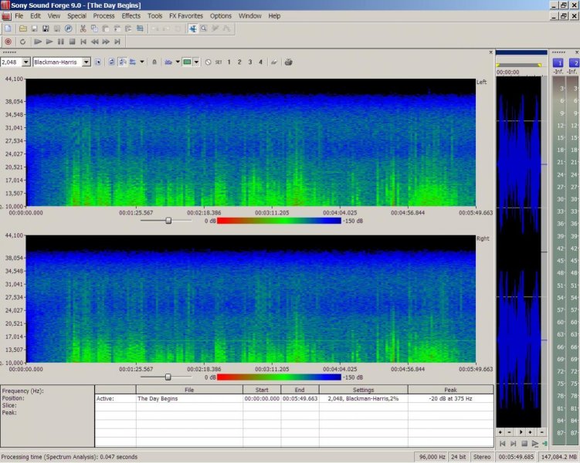Click the Stop playback button
The width and height of the screenshot is (580, 463).
pyautogui.click(x=72, y=42)
